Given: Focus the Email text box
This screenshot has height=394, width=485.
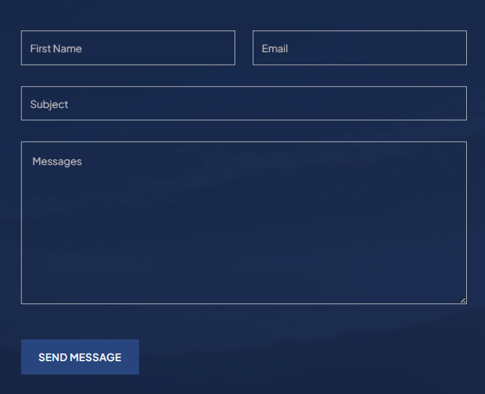Looking at the screenshot, I should [360, 48].
